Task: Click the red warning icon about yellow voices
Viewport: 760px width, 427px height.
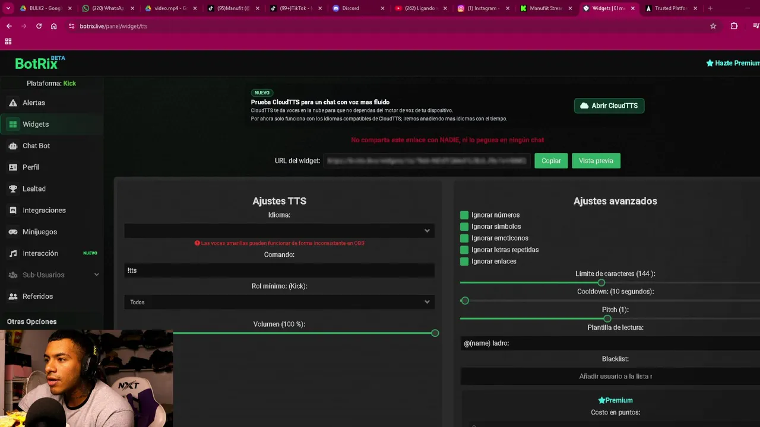Action: (x=197, y=243)
